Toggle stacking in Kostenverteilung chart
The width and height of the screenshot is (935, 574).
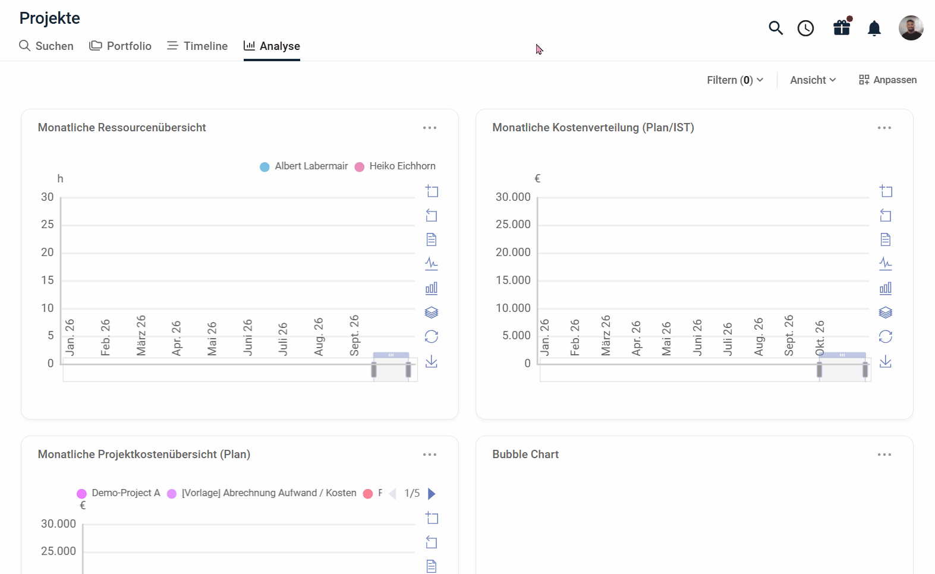pyautogui.click(x=886, y=313)
